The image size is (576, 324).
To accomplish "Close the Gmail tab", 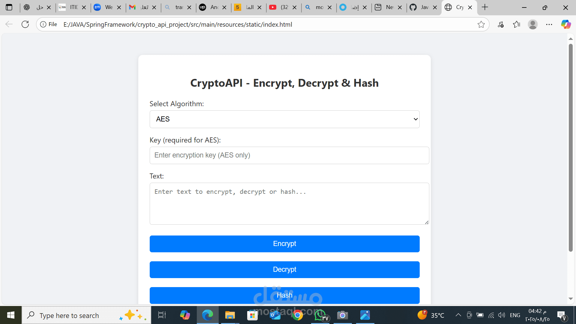I will coord(154,7).
